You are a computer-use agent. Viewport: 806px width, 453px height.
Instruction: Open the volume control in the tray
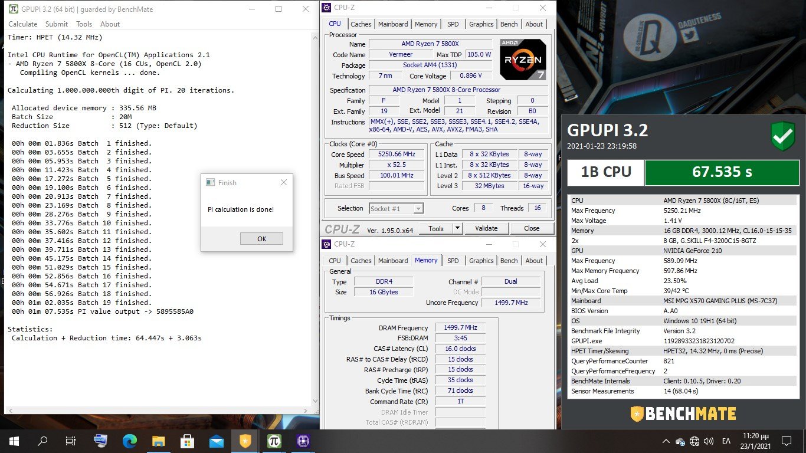(709, 441)
